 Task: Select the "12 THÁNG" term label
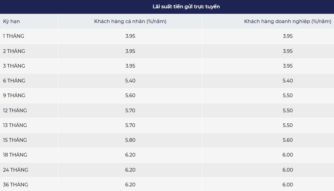tap(15, 110)
